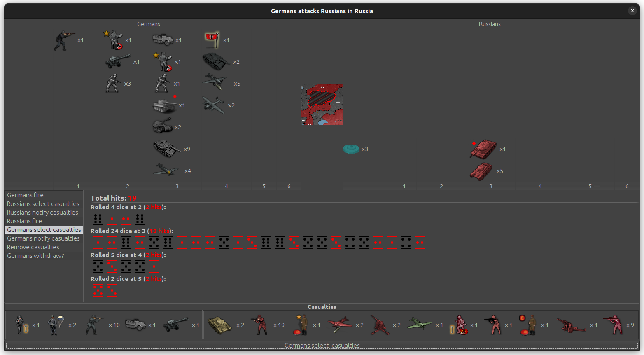Open the Russia territory map thumbnail
Image resolution: width=644 pixels, height=355 pixels.
322,104
